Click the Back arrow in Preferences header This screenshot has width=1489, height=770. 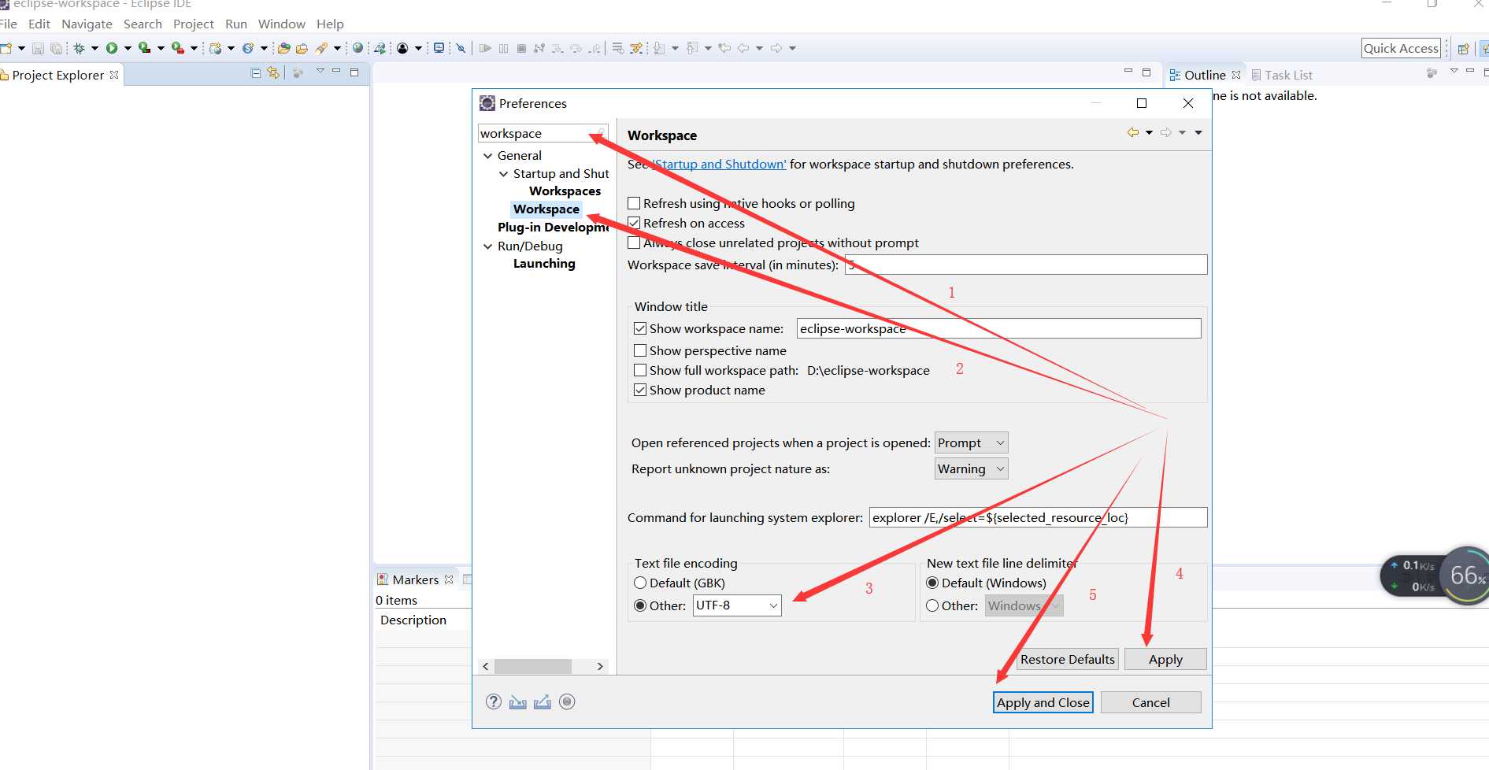click(1133, 132)
